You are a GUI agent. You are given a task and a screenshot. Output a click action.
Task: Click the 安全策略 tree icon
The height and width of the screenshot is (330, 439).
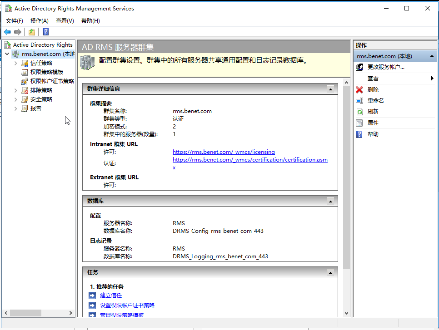(25, 99)
